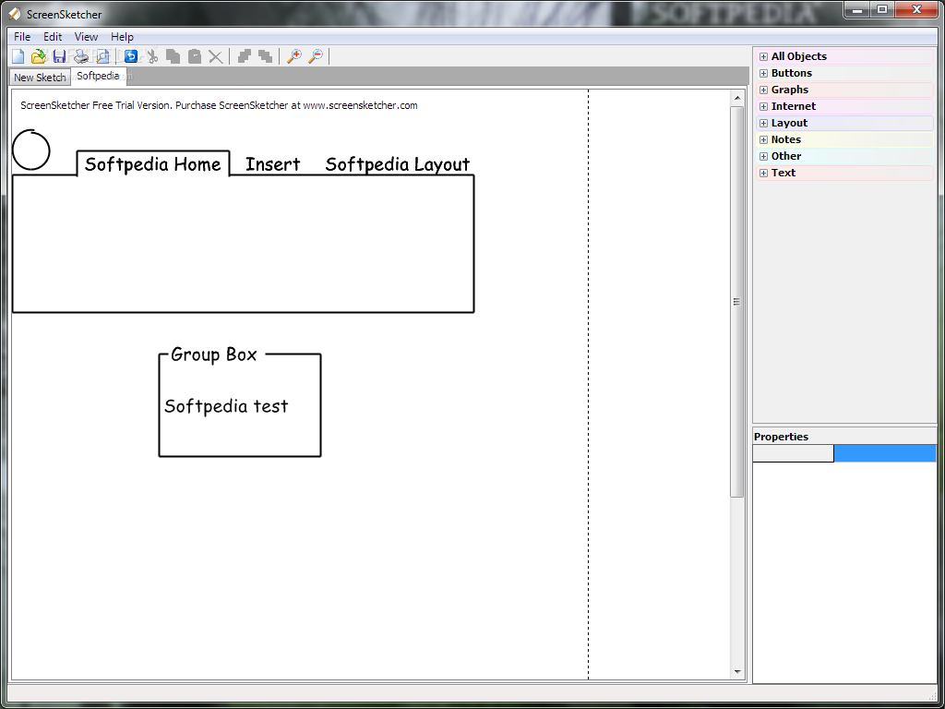Viewport: 945px width, 709px height.
Task: Open the Edit menu
Action: click(53, 37)
